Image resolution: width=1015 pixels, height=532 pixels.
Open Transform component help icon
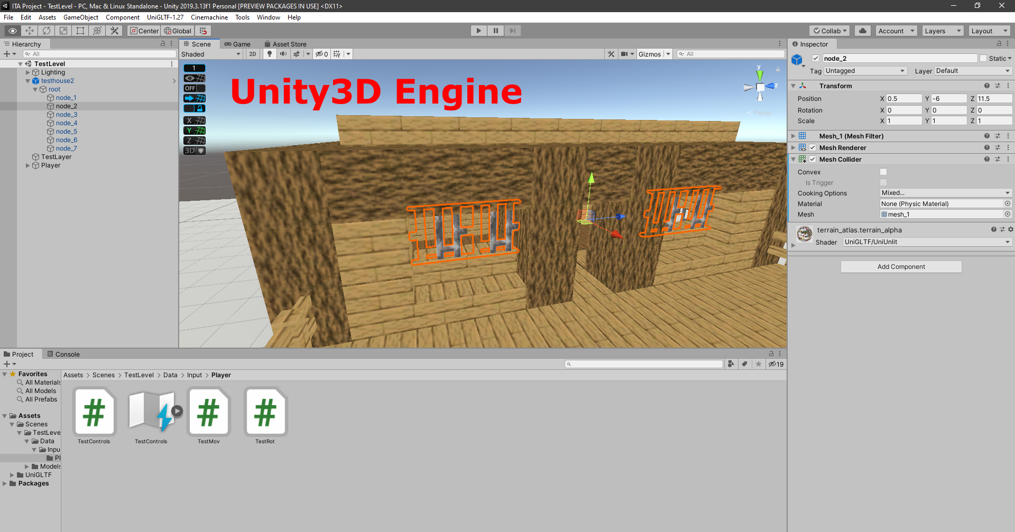(x=986, y=86)
